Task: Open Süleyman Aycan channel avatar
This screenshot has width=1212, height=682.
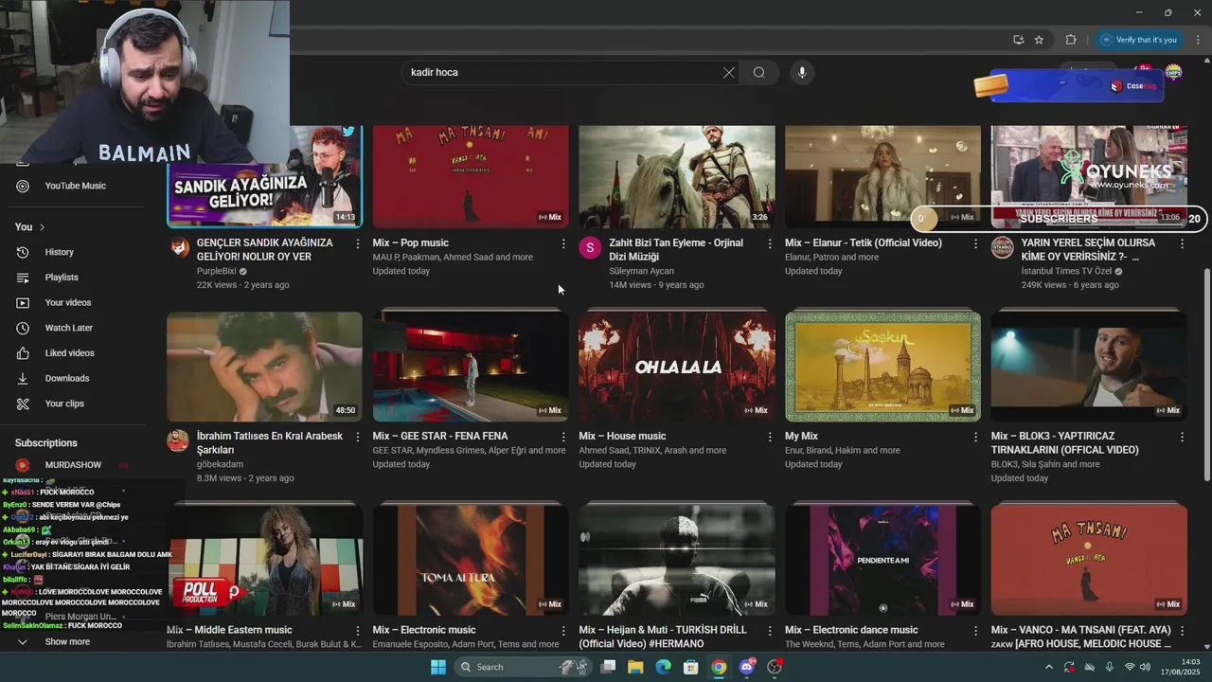Action: (x=590, y=248)
